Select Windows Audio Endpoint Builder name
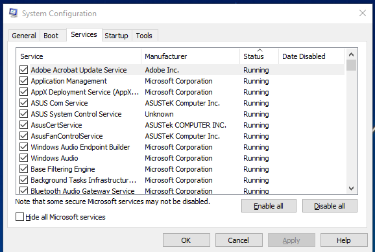This screenshot has height=252, width=375. tap(80, 147)
